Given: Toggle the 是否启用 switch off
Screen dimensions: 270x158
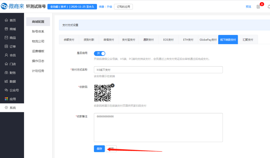Looking at the screenshot, I should (x=99, y=53).
